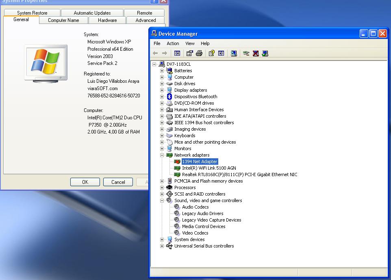Image resolution: width=391 pixels, height=280 pixels.
Task: Select the 1394 Net Adapter device
Action: click(200, 162)
